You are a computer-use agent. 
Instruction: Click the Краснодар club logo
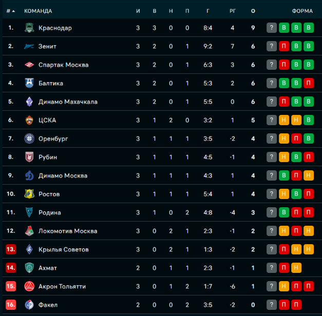click(x=29, y=28)
